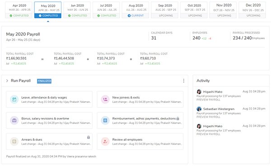Image resolution: width=271 pixels, height=167 pixels.
Task: Click Sebastian Westergren's name in Activity
Action: coord(219,109)
